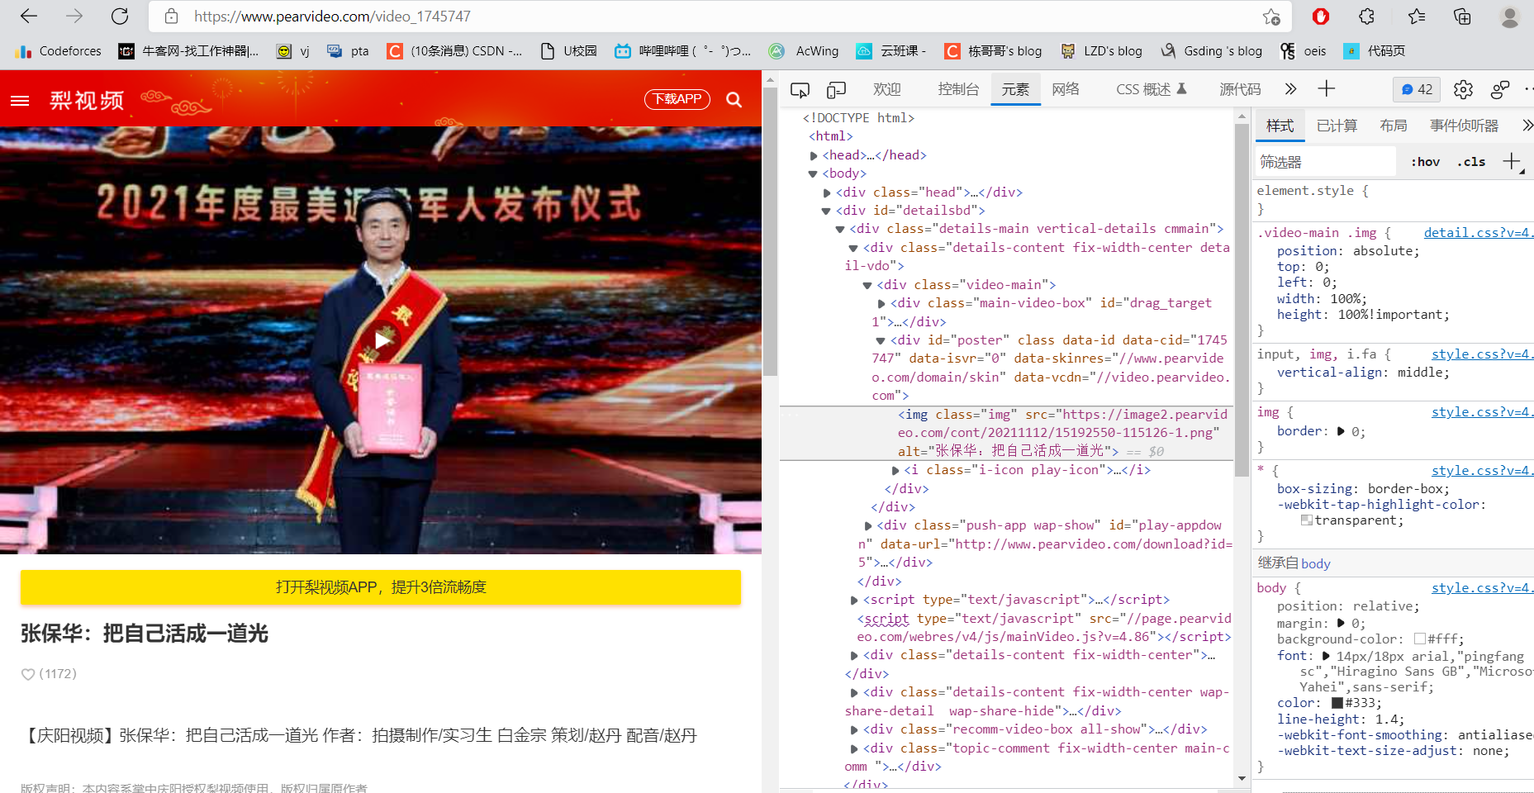The height and width of the screenshot is (793, 1534).
Task: Open browser extensions puzzle icon
Action: 1367,17
